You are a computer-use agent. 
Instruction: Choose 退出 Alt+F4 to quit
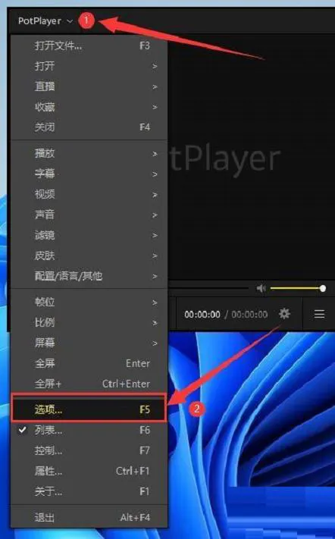89,517
